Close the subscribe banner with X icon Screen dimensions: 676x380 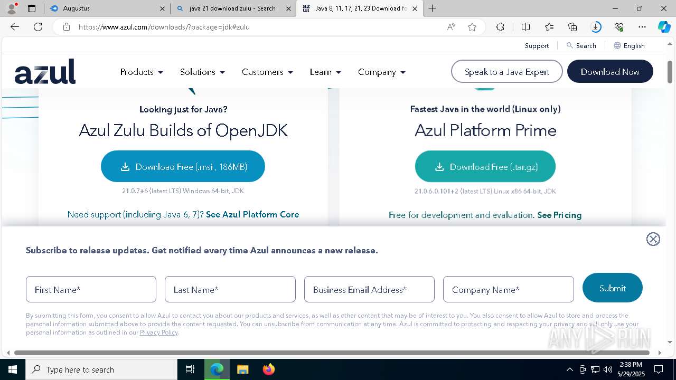[653, 239]
